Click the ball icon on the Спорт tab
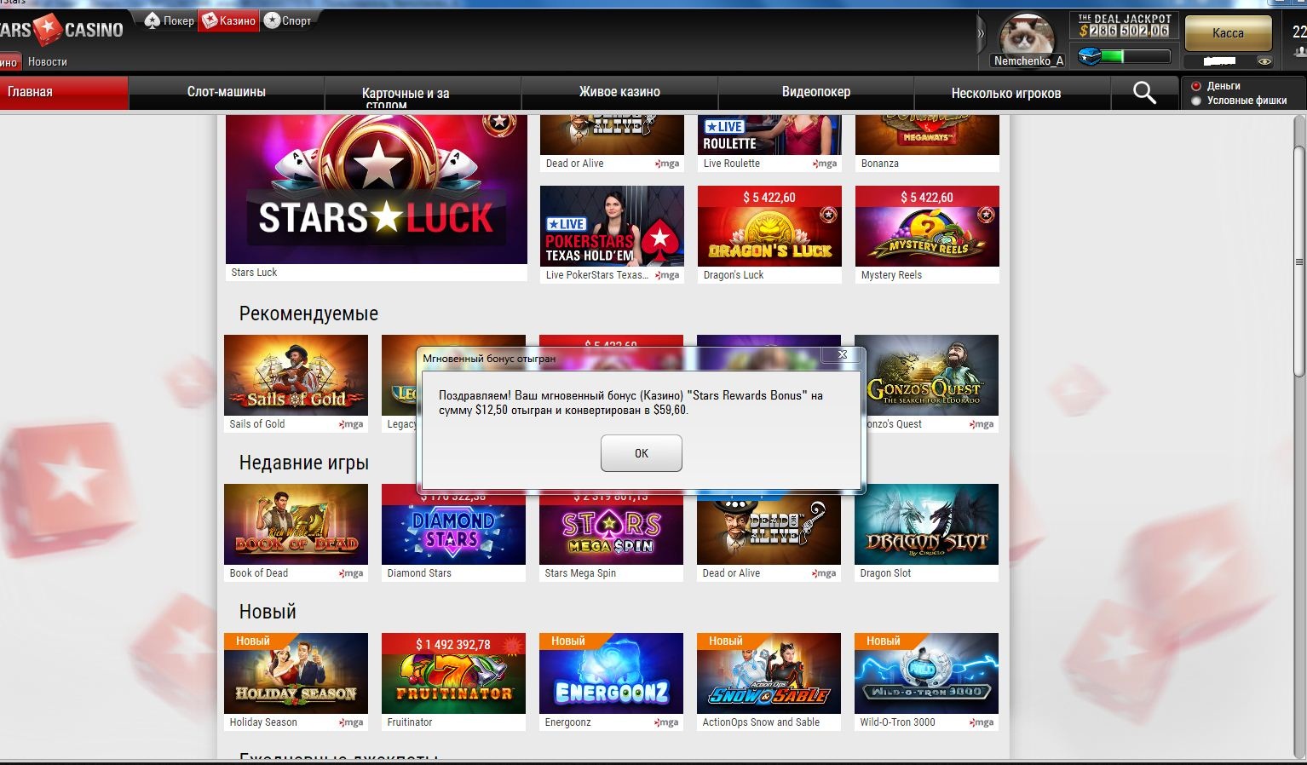 tap(272, 20)
